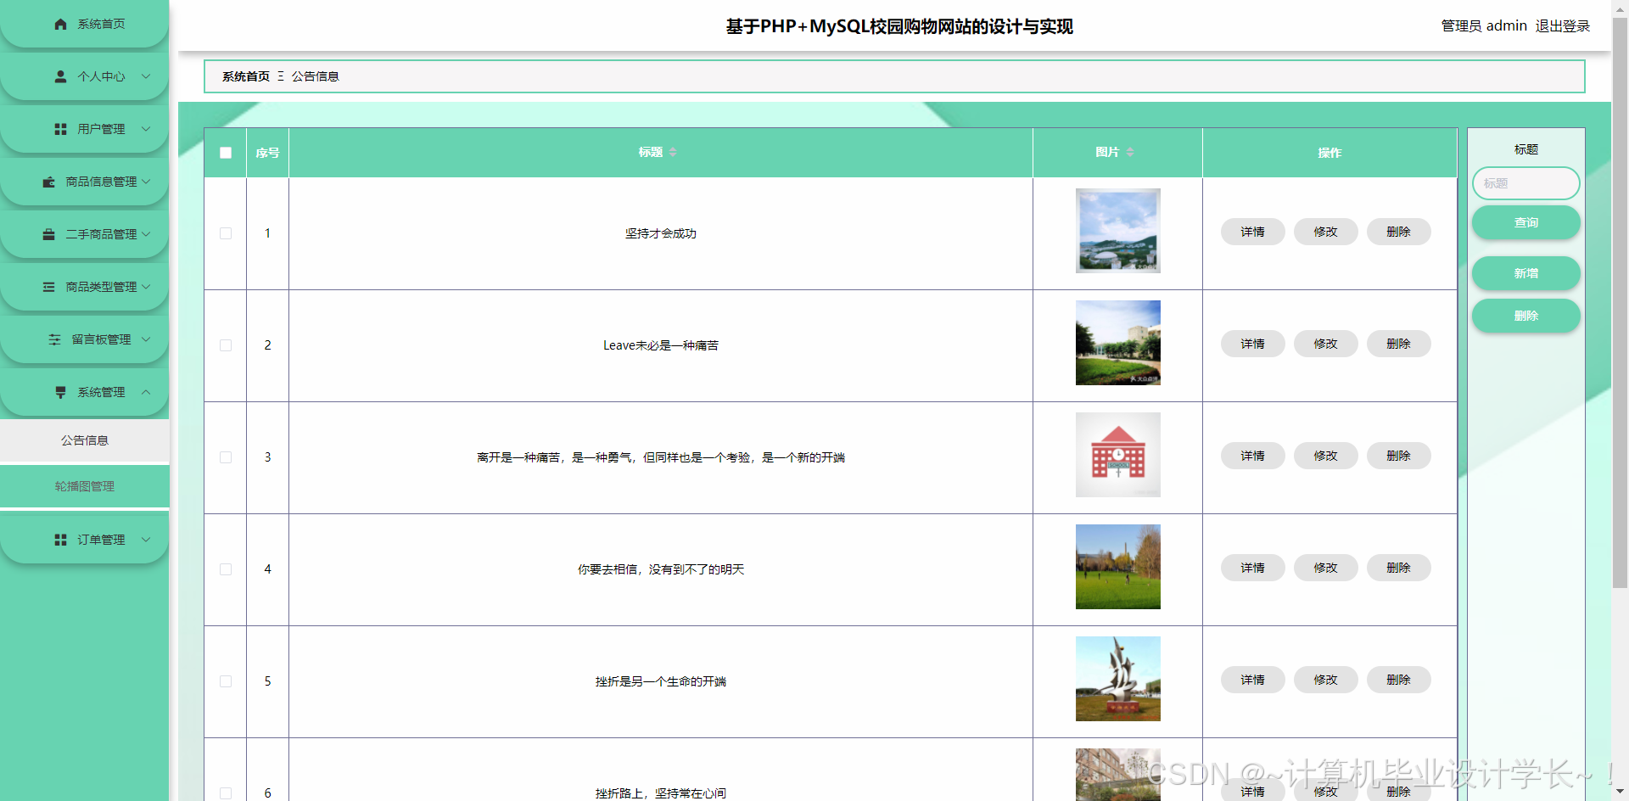Viewport: 1629px width, 801px height.
Task: Open the row 4 green field thumbnail
Action: [x=1117, y=567]
